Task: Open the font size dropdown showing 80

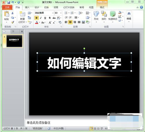Action: (x=61, y=13)
